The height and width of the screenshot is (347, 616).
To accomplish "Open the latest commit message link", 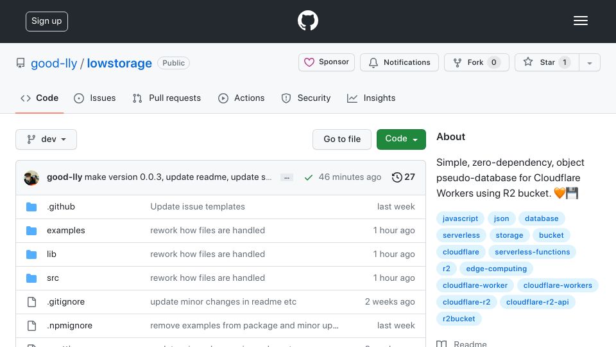I will 178,177.
